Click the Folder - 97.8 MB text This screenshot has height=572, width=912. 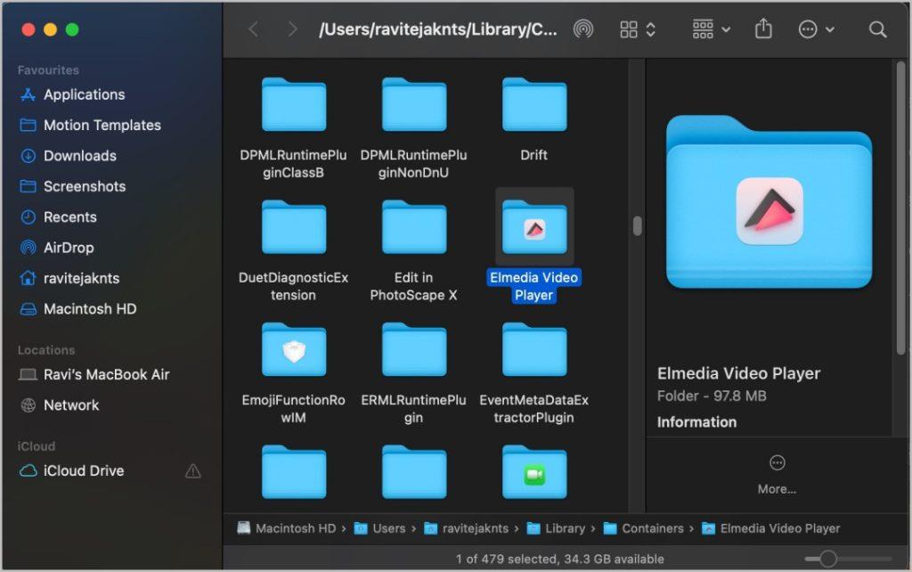tap(712, 396)
